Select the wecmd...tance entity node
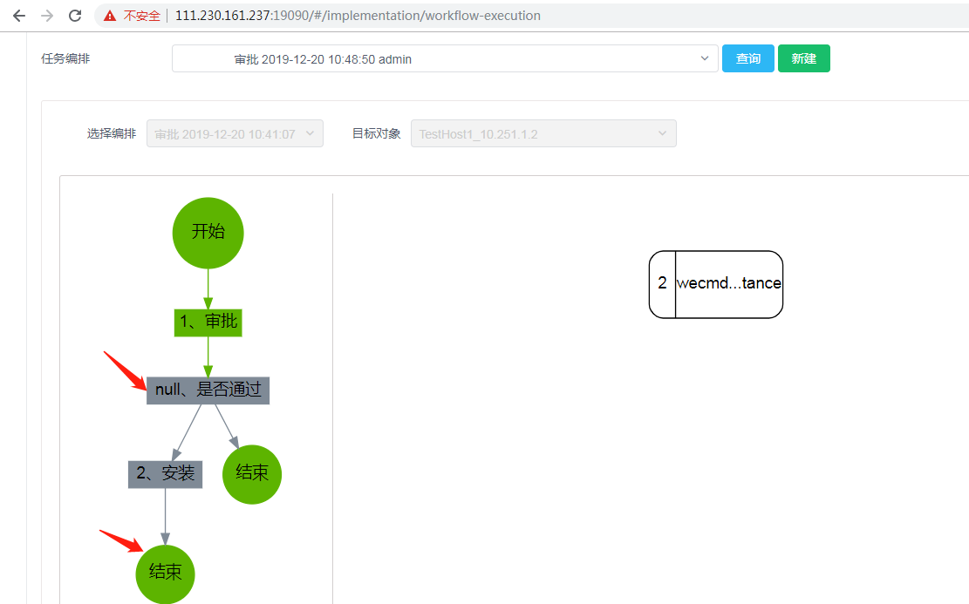This screenshot has height=604, width=969. tap(715, 284)
